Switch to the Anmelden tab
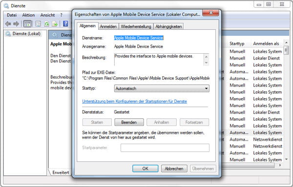293x187 pixels. 108,26
